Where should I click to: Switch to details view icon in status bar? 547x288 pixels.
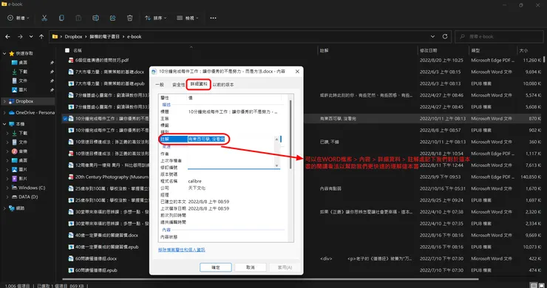tap(534, 285)
